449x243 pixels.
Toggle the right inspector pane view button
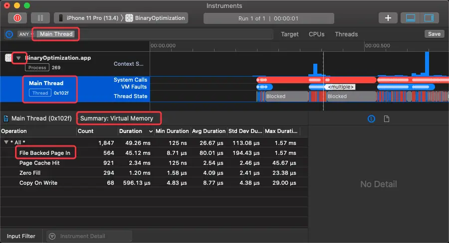click(x=429, y=18)
